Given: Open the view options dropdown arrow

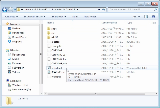Looking at the screenshot, I should click(139, 17).
